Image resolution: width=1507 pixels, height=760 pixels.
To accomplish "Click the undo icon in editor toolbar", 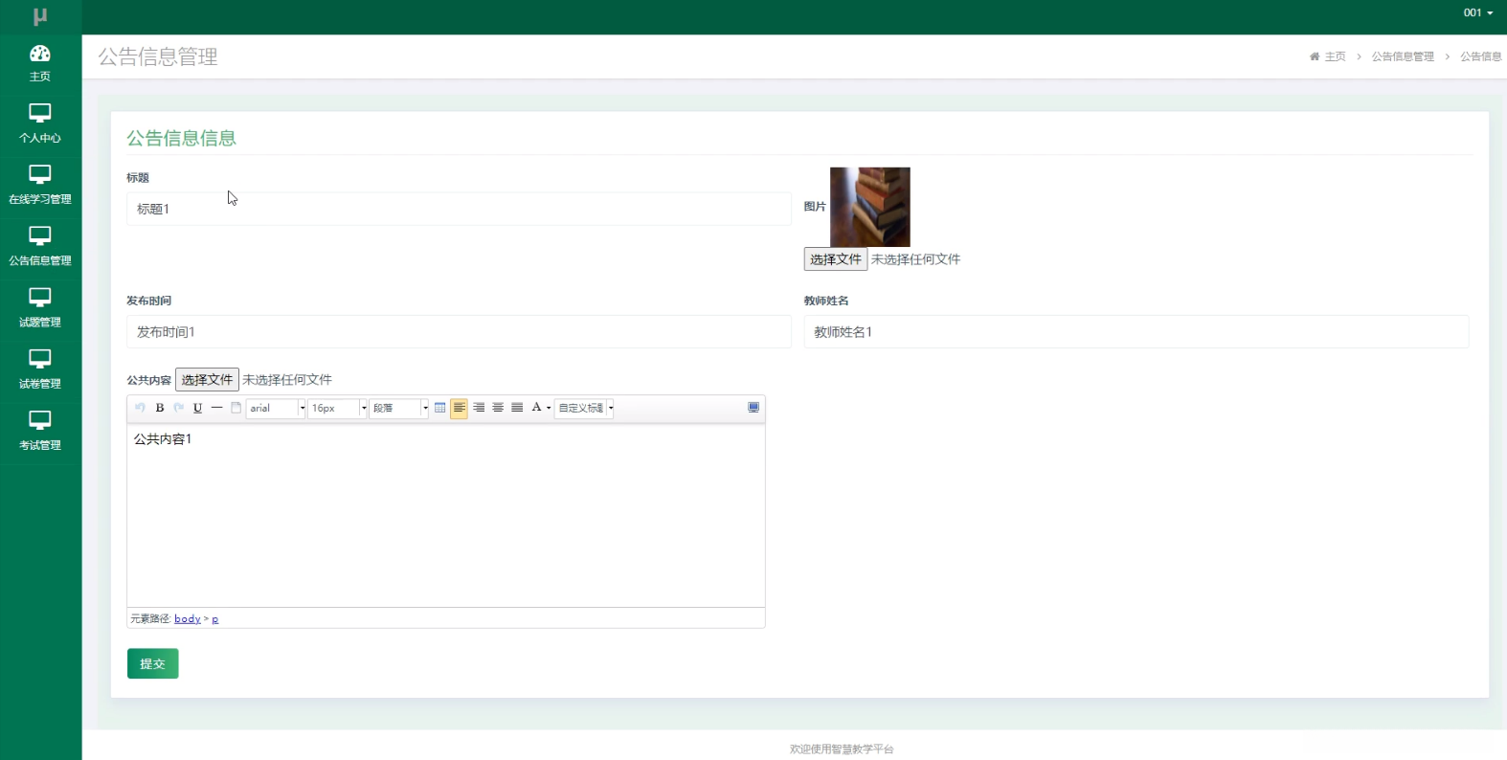I will point(140,408).
